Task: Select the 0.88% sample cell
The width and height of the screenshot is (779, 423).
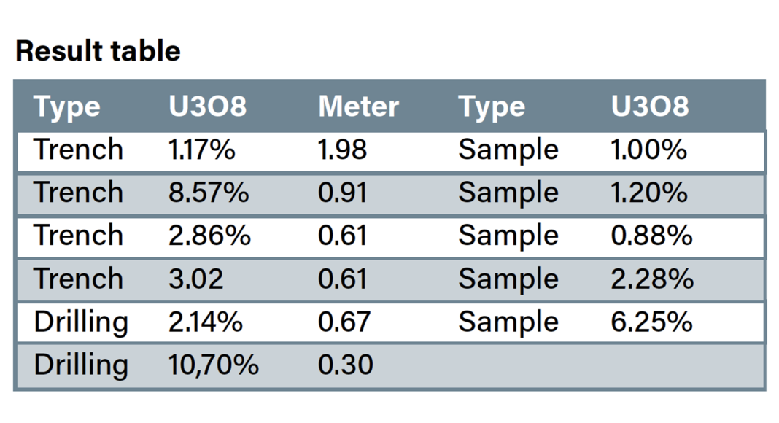Action: pos(651,236)
